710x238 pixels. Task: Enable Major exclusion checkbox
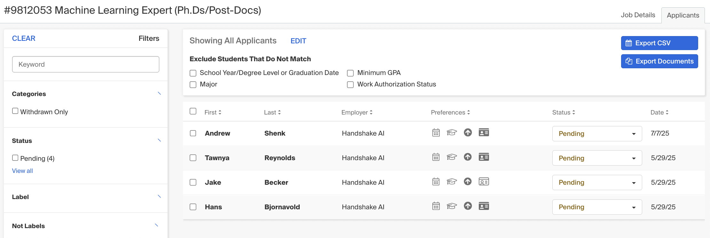tap(193, 85)
